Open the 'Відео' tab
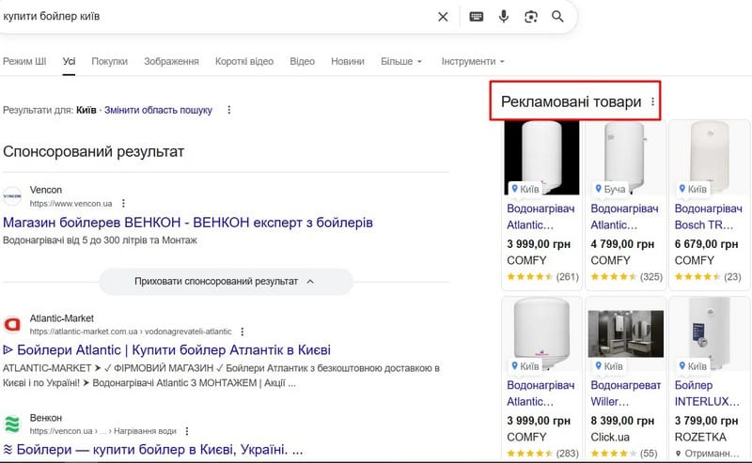The height and width of the screenshot is (463, 752). 302,61
